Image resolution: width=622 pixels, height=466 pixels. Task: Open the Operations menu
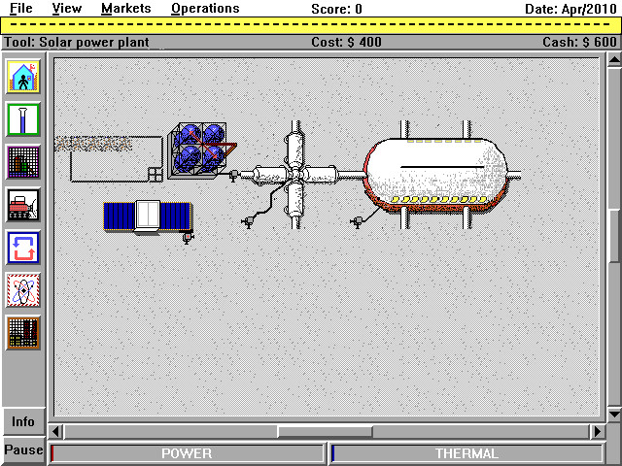click(205, 9)
